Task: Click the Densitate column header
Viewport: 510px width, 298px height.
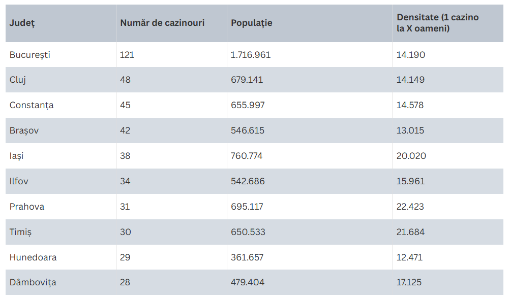Action: [x=437, y=23]
